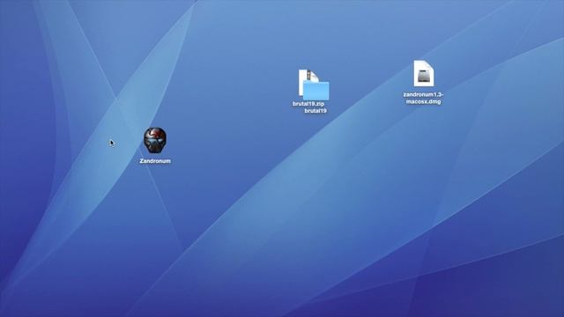564x317 pixels.
Task: Click the "brutal19" folder name
Action: point(315,111)
